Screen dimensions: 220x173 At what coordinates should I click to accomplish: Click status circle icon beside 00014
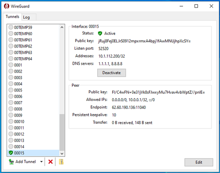pyautogui.click(x=11, y=147)
